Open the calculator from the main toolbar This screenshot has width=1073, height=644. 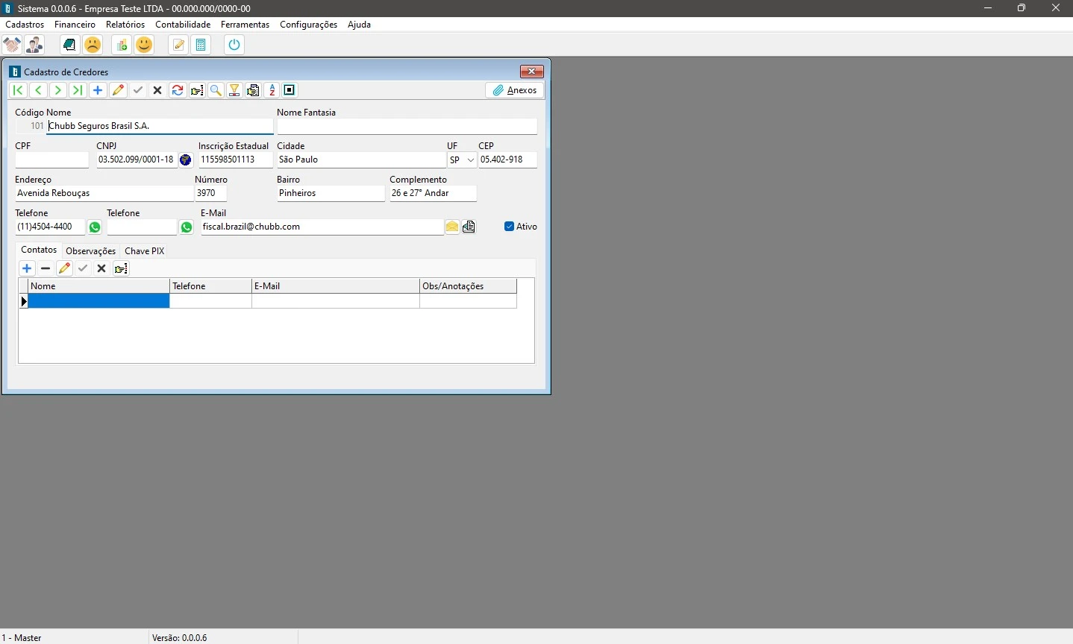click(201, 45)
